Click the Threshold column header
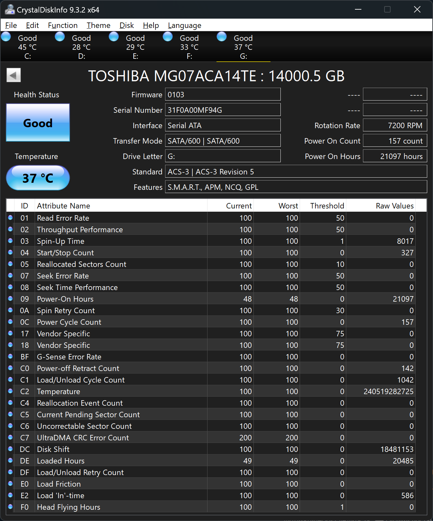The width and height of the screenshot is (433, 521). click(x=323, y=206)
